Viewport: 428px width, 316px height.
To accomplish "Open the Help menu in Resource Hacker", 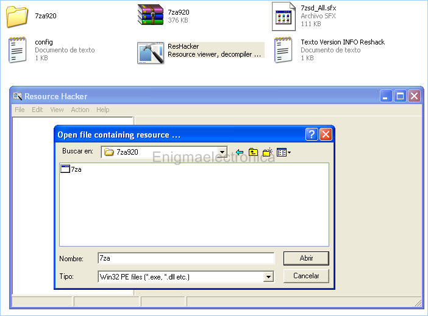I will click(102, 110).
